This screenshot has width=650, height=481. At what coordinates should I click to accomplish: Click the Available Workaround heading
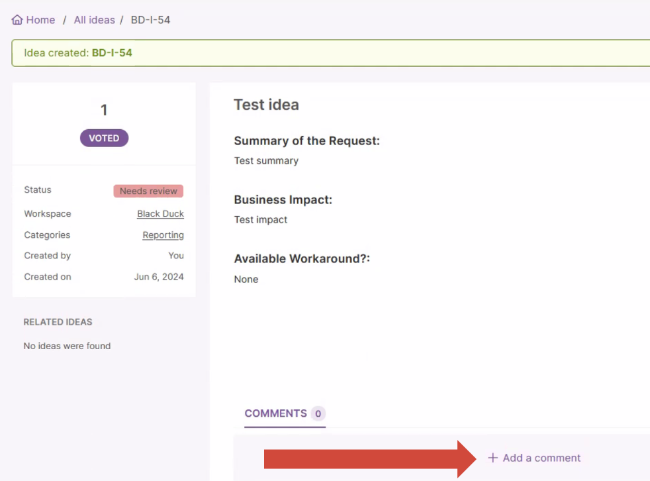click(x=302, y=258)
